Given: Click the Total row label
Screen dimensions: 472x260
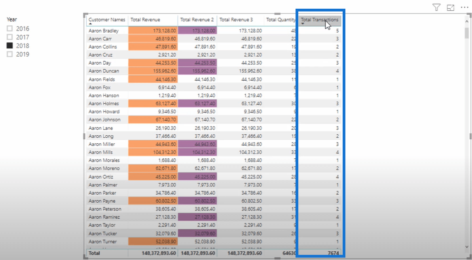Looking at the screenshot, I should (94, 253).
